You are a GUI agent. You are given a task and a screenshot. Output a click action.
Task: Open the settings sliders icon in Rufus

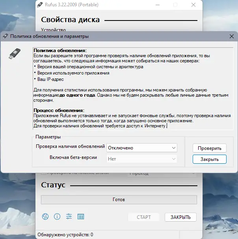[x=69, y=217]
